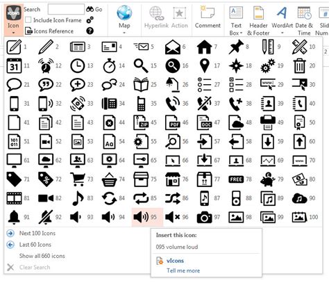Choose the alarm clock icon 12
Screen dimensions: 329x283
(46, 66)
